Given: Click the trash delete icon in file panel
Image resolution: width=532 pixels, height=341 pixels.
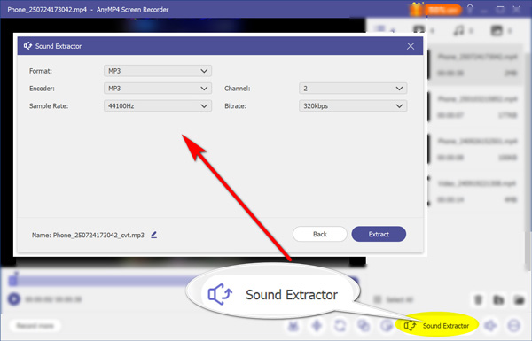Looking at the screenshot, I should [478, 299].
